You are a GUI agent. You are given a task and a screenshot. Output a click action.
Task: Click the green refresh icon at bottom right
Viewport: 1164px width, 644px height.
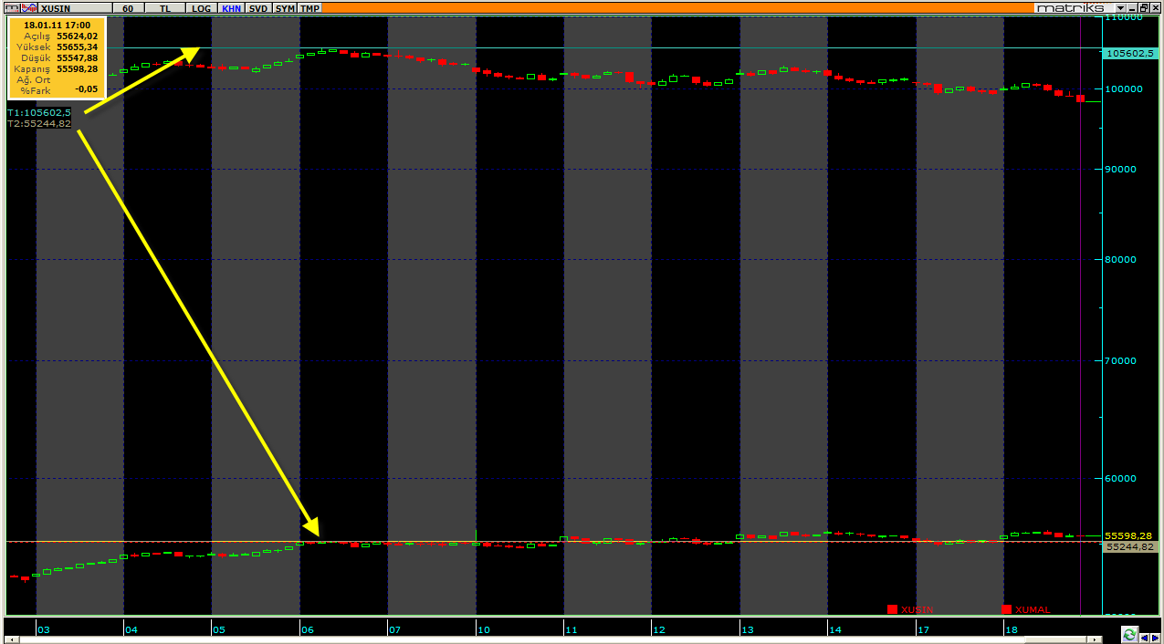(1130, 634)
